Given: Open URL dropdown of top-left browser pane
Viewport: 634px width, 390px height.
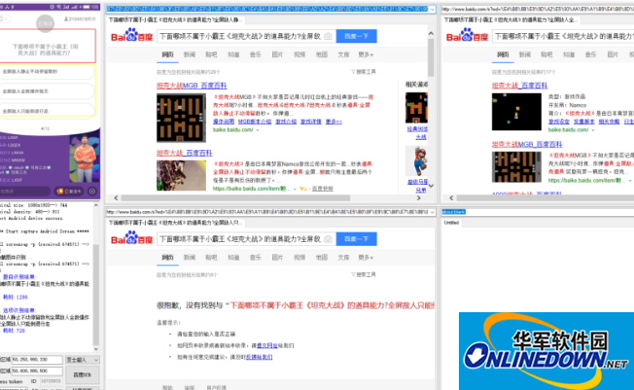Looking at the screenshot, I should [x=433, y=9].
